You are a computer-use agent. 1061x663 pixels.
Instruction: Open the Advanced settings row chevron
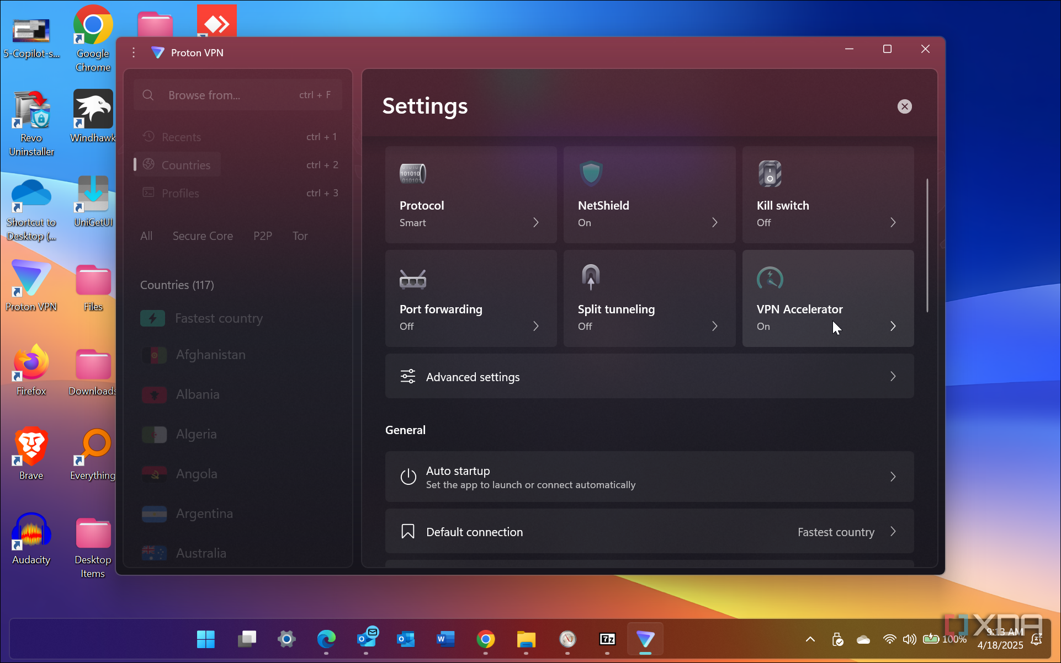click(893, 377)
